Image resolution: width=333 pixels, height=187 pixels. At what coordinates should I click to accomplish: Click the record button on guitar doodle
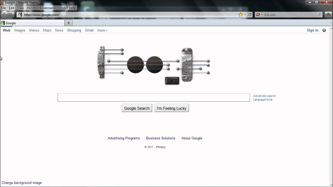(172, 81)
